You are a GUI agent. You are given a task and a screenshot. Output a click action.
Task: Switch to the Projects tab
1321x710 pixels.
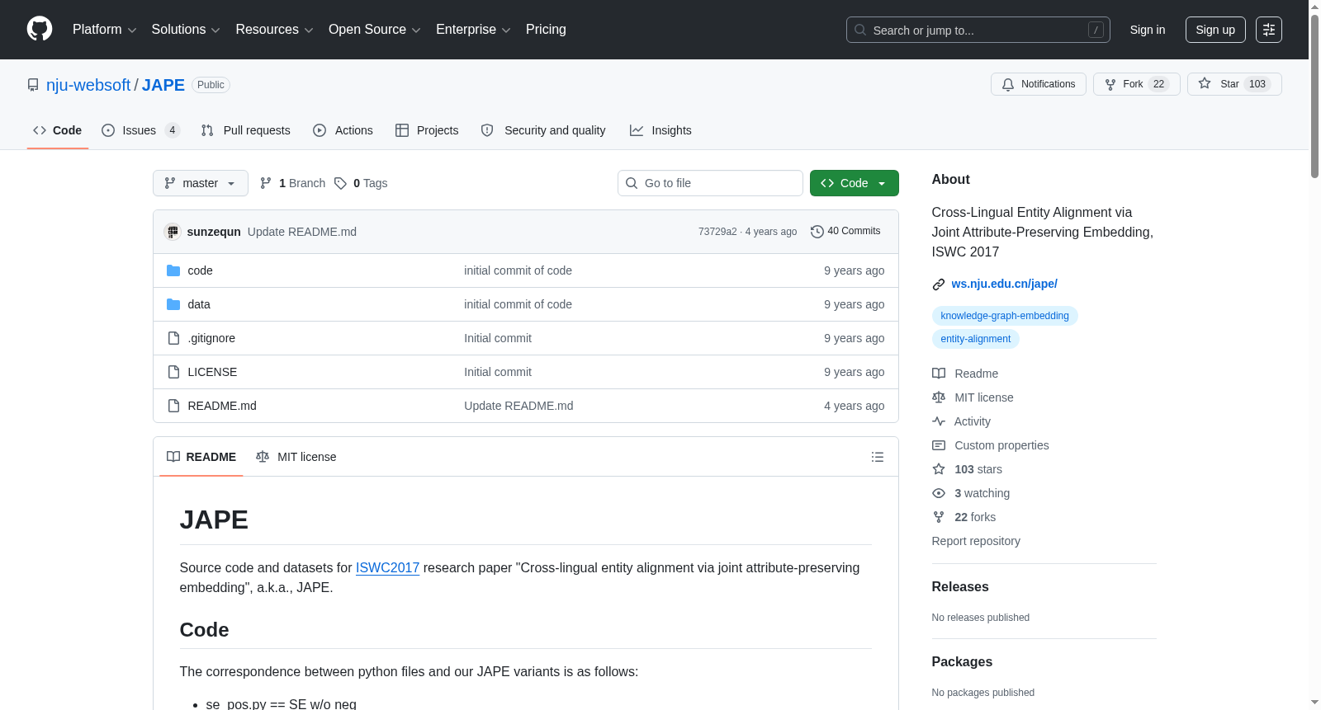[x=427, y=130]
